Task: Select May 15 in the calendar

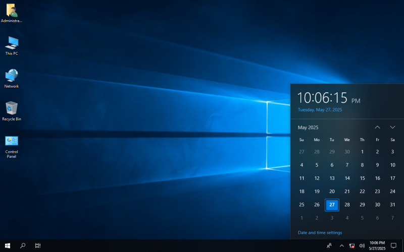Action: (362, 178)
